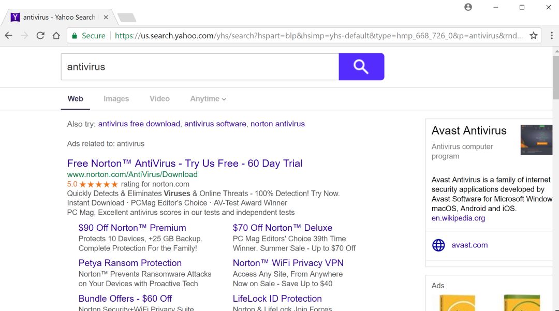Open the en.wikipedia.org source link
This screenshot has width=559, height=311.
point(458,218)
